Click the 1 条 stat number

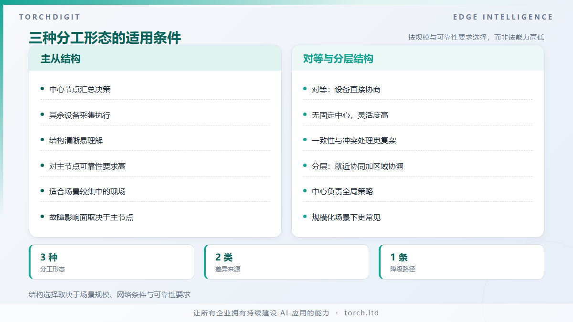(399, 257)
